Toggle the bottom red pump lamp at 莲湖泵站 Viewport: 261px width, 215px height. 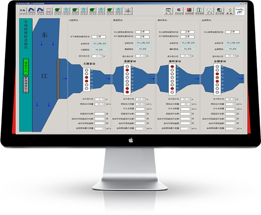[127, 92]
